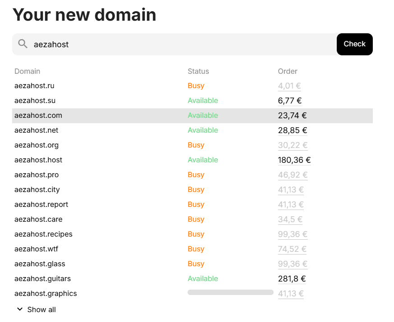Click the greyed 30,22 € price for aezahost.org
The height and width of the screenshot is (322, 394).
click(292, 145)
